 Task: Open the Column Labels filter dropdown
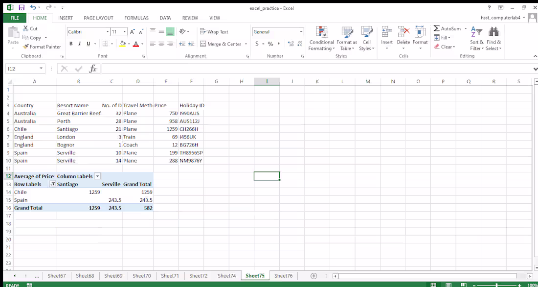97,176
